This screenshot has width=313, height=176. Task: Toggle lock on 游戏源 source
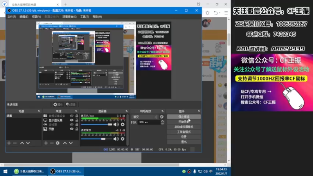[77, 124]
